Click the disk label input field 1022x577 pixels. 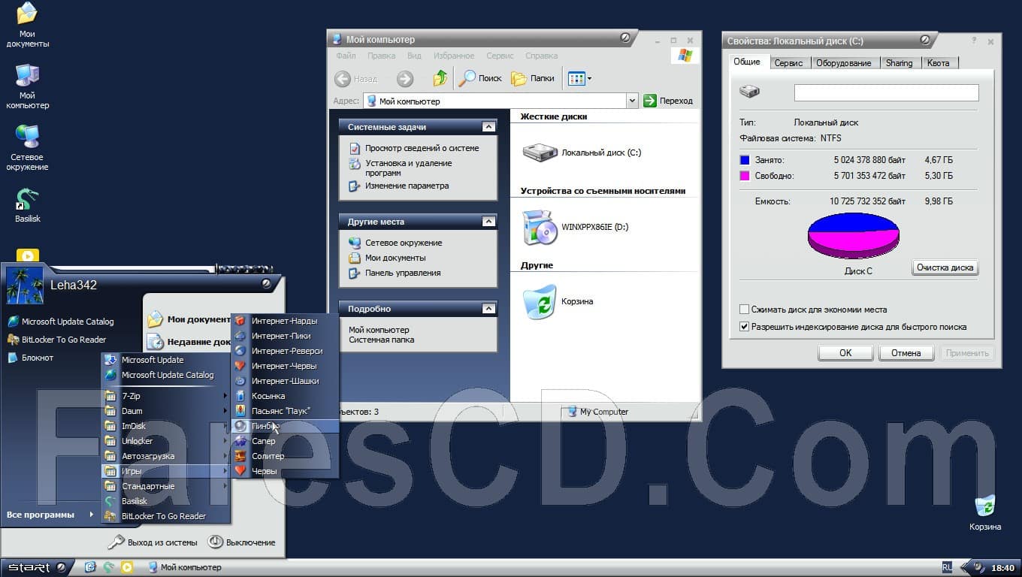pyautogui.click(x=886, y=92)
